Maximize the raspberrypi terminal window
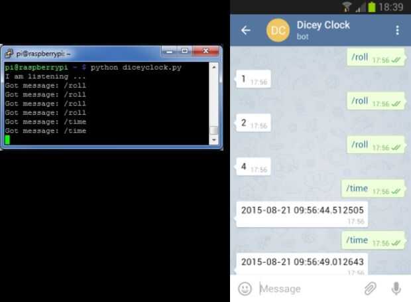 tap(185, 51)
